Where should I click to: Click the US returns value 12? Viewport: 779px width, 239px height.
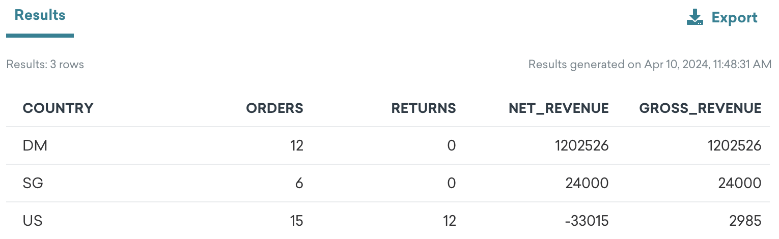[x=448, y=221]
